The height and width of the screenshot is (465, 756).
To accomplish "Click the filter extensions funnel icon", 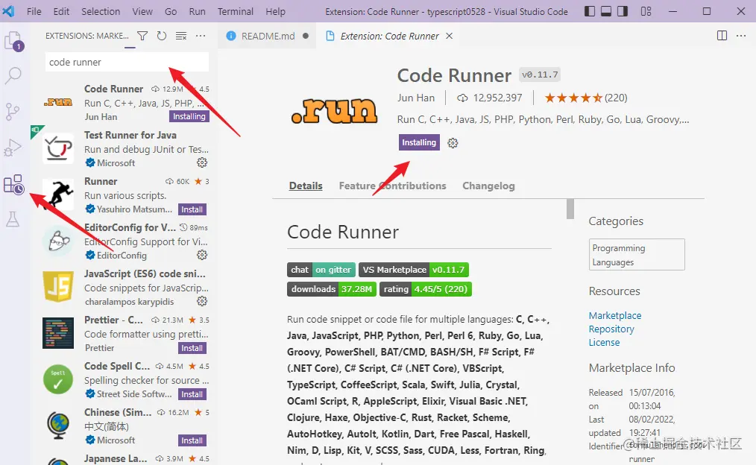I will point(142,36).
